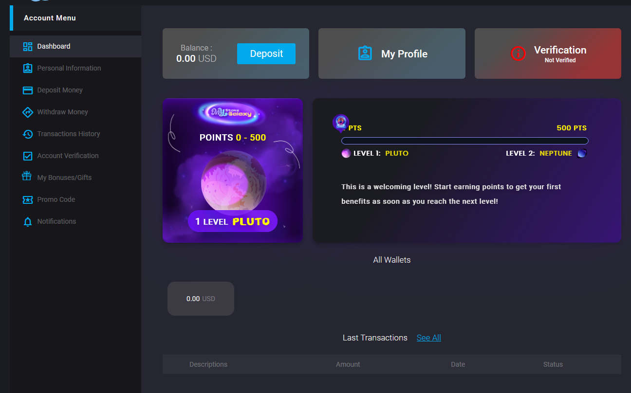The width and height of the screenshot is (631, 393).
Task: Click the My Bonuses/Gifts gift box icon
Action: [x=27, y=176]
